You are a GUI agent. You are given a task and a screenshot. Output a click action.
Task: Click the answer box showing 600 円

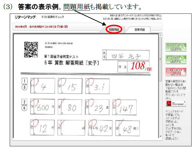click(x=43, y=107)
